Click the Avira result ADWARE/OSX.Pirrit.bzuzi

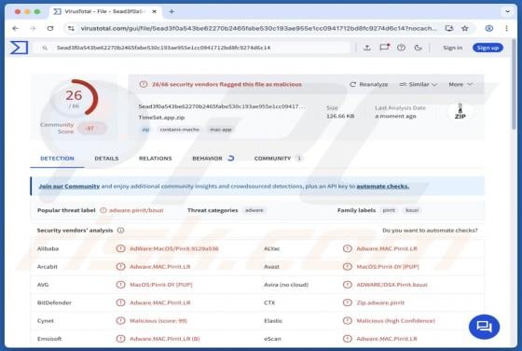pyautogui.click(x=391, y=285)
